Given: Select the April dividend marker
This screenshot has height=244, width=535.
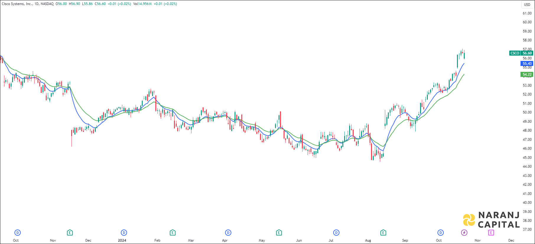Looking at the screenshot, I should click(228, 233).
